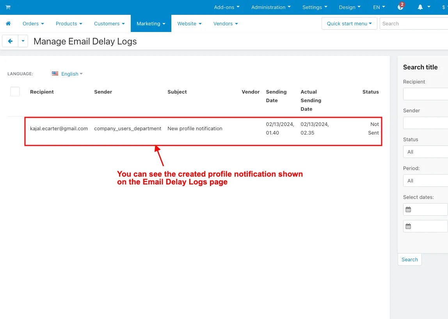
Task: Click the Recipient filter input field
Action: click(x=425, y=94)
